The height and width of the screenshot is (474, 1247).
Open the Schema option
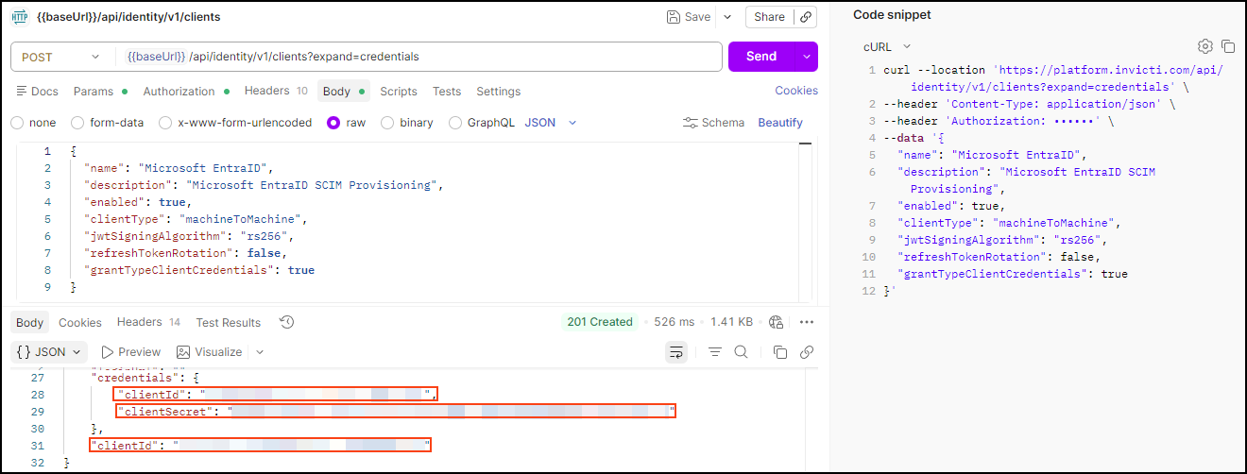[713, 123]
